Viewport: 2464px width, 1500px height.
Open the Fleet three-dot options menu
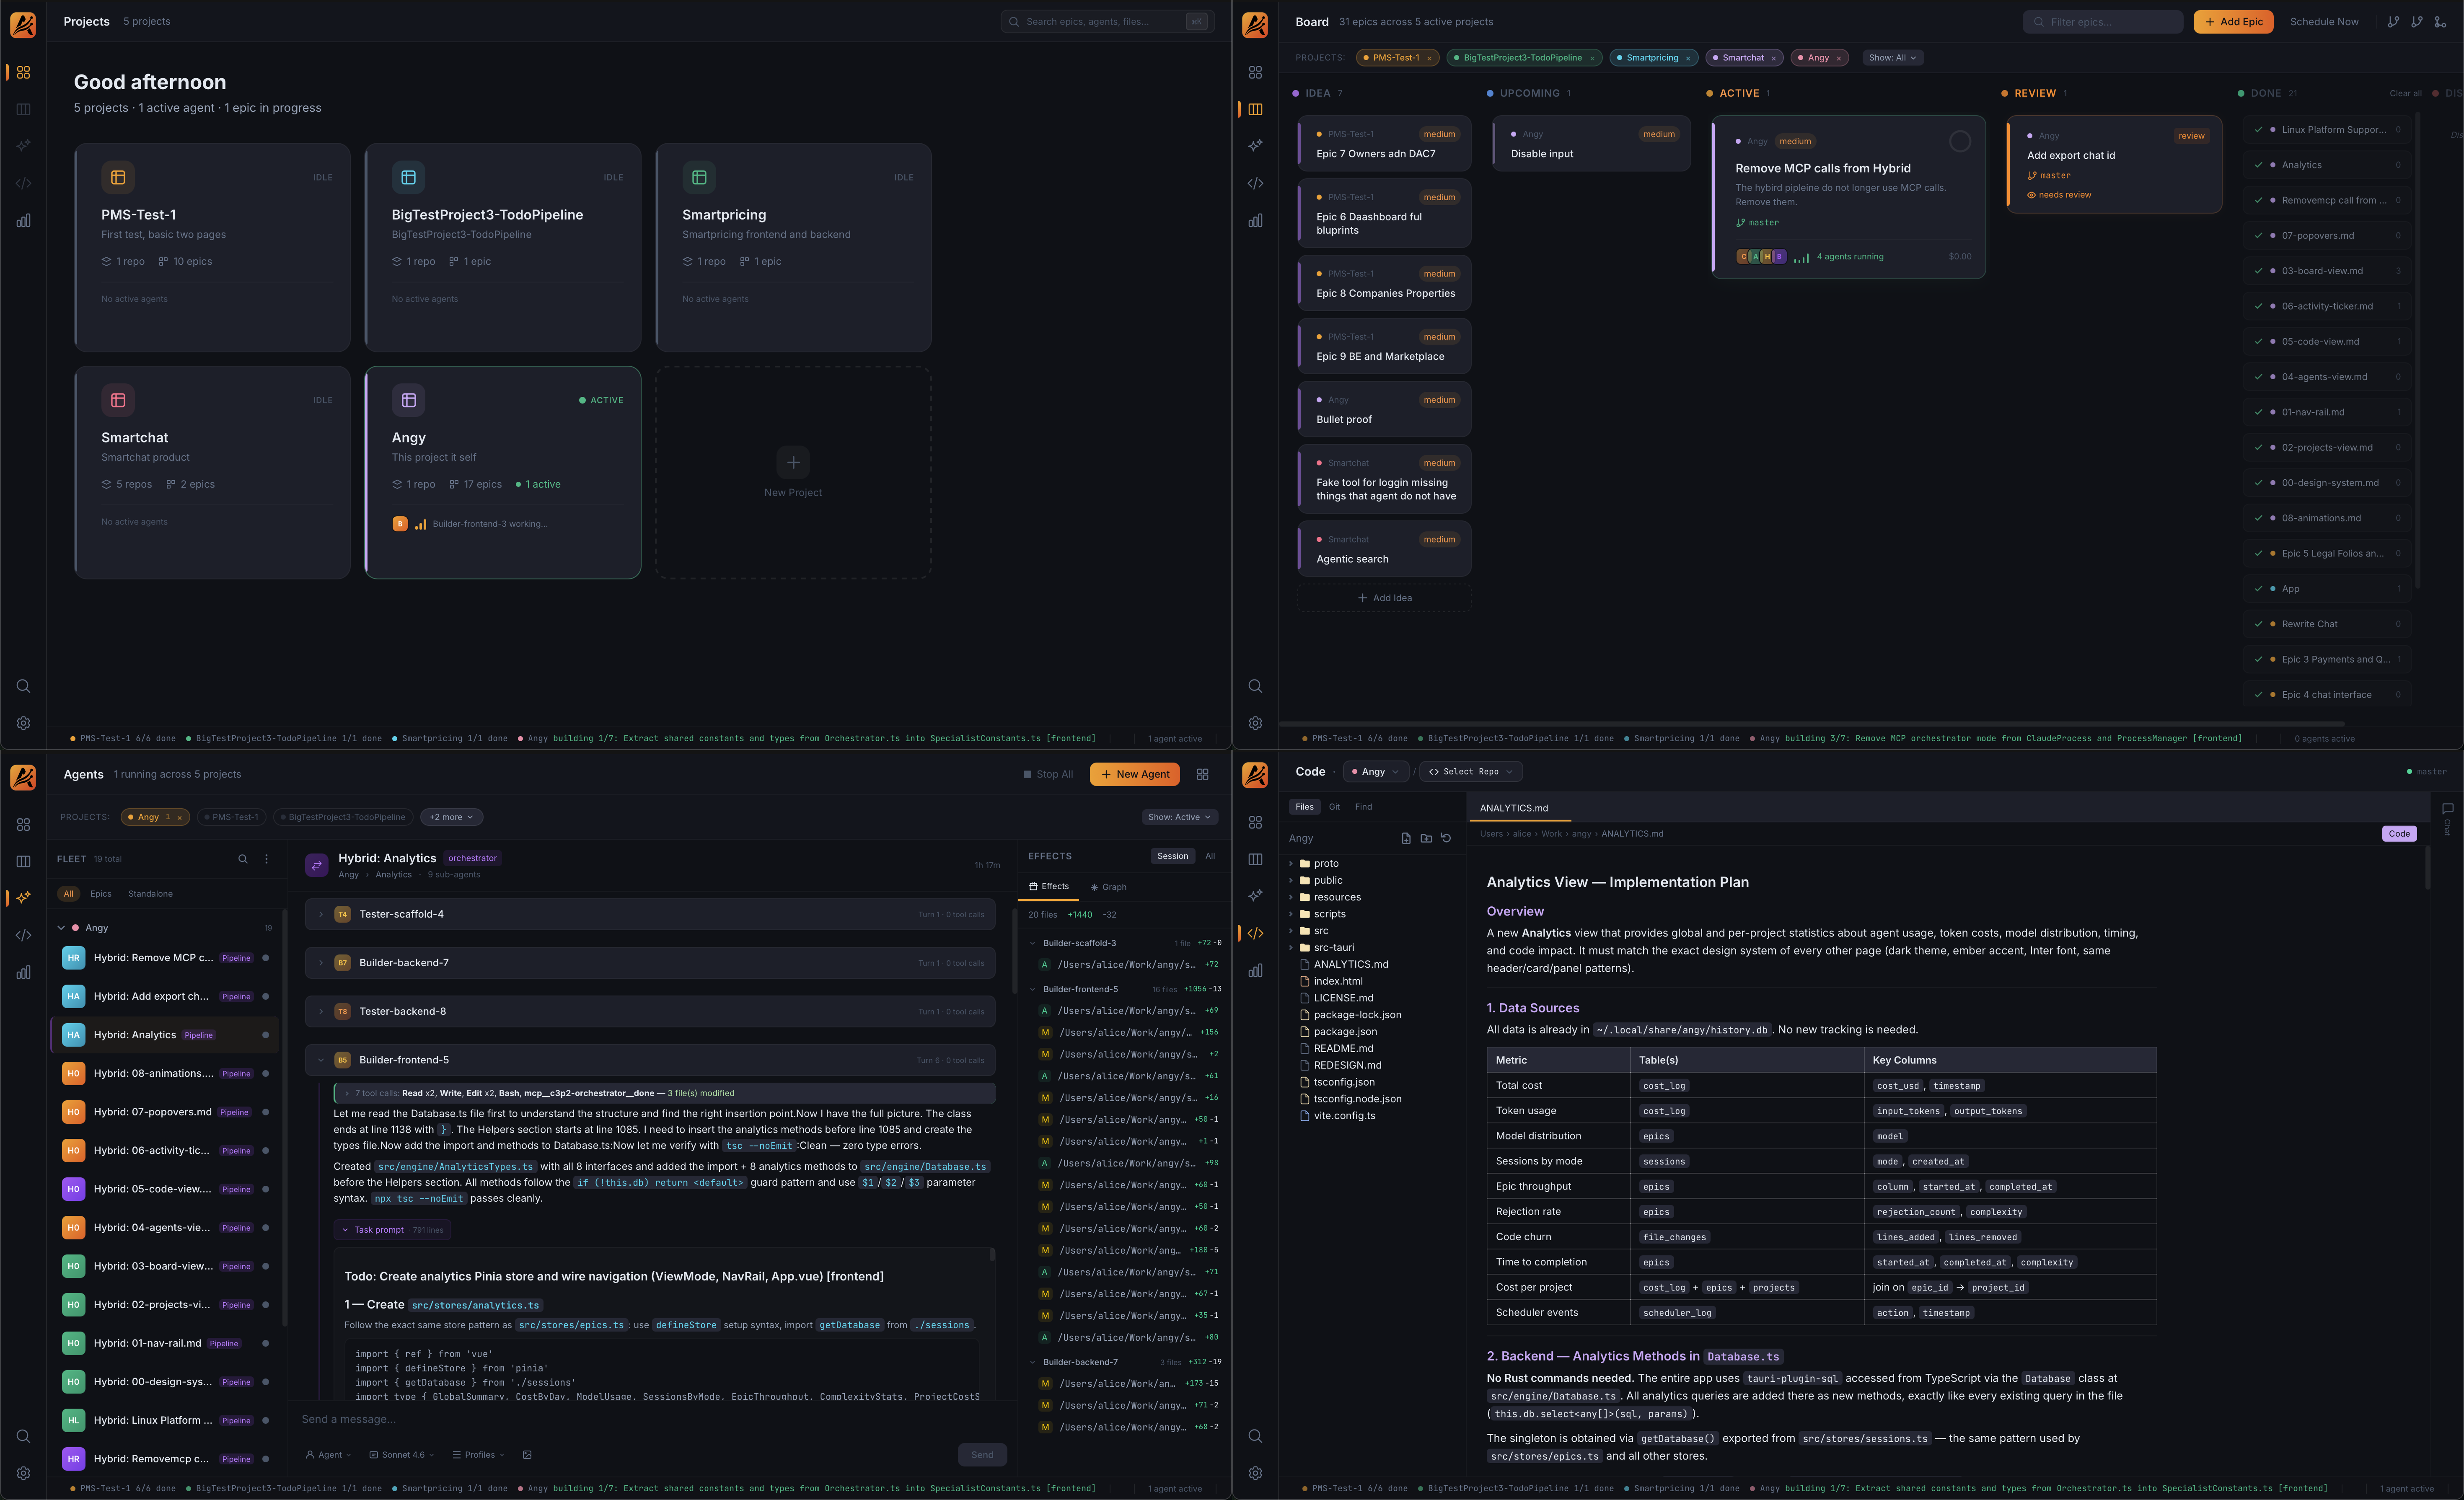pyautogui.click(x=266, y=859)
